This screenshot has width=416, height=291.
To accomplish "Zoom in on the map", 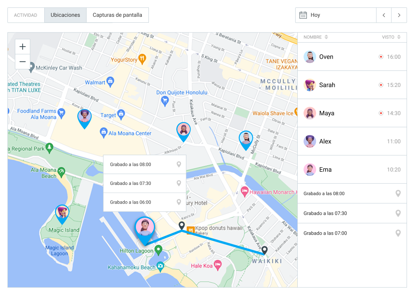I will (23, 47).
